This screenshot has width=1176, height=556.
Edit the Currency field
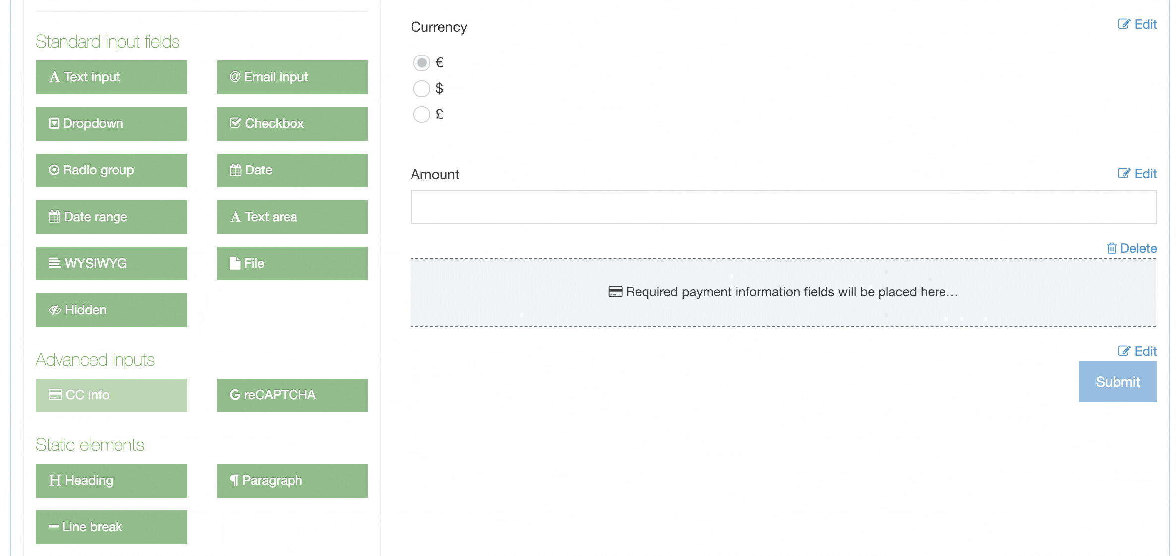(1137, 24)
